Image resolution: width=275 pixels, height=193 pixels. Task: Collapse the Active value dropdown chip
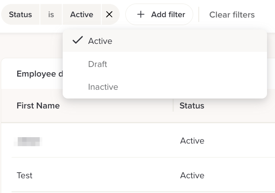click(x=81, y=15)
